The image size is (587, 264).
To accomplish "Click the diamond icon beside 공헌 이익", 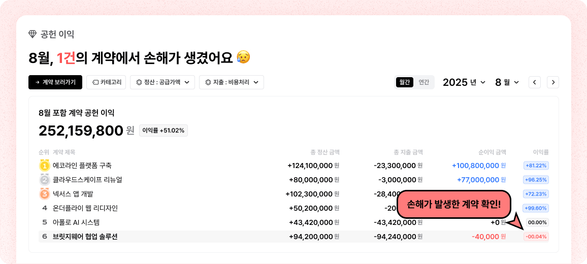I will tap(32, 35).
